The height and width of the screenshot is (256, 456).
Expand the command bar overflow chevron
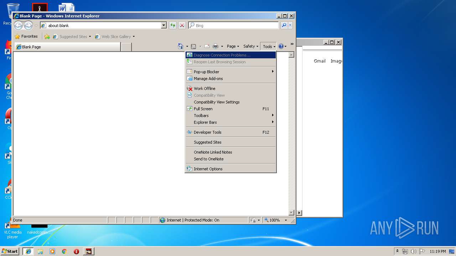coord(292,44)
